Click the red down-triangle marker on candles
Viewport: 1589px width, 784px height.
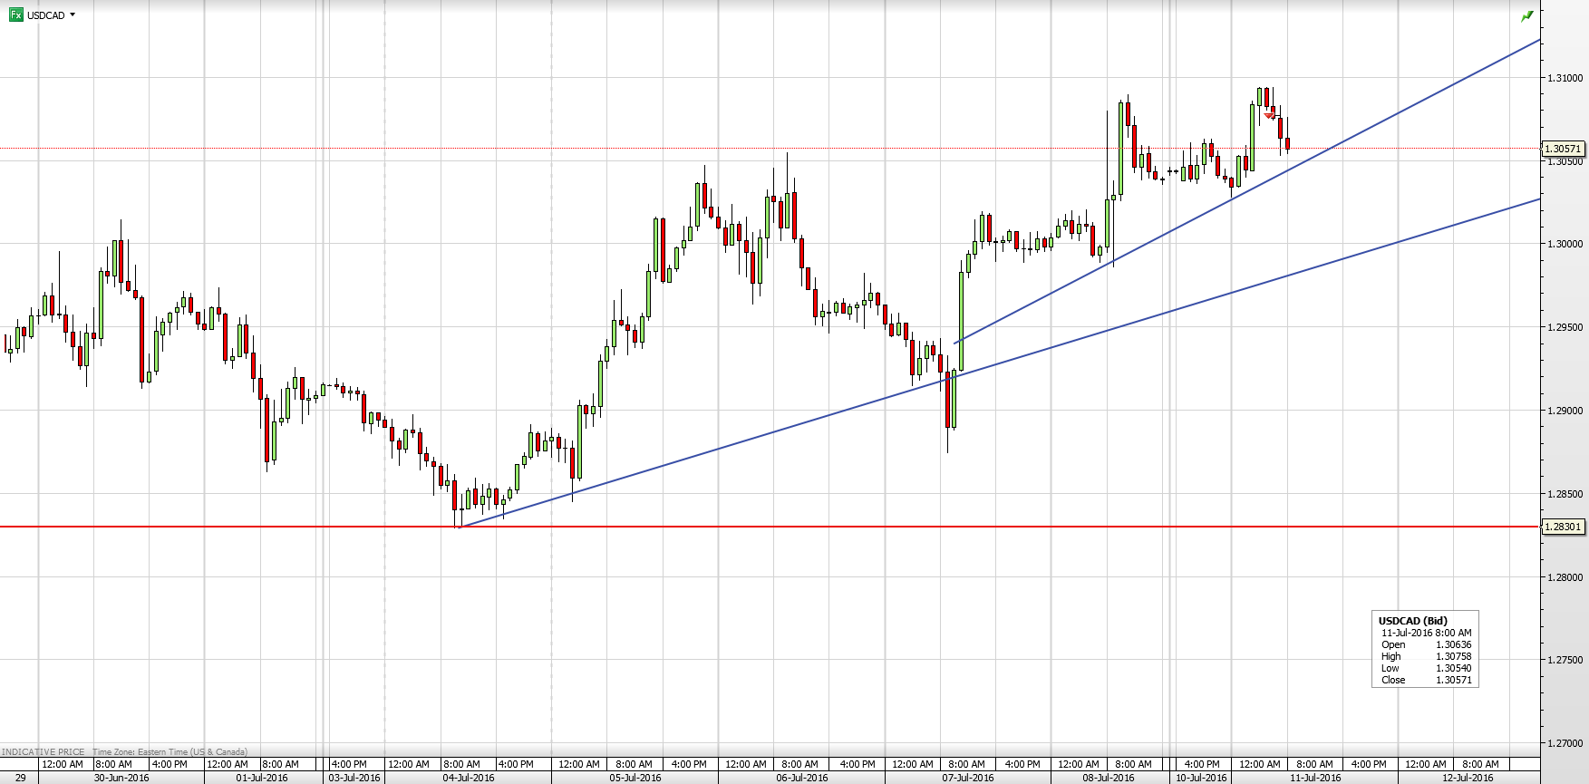pos(1270,116)
